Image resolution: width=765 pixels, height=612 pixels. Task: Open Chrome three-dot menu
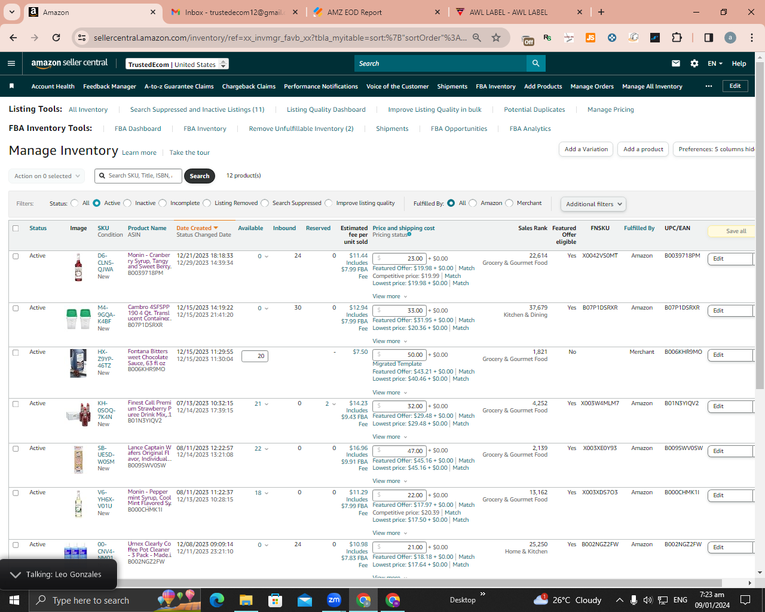tap(752, 38)
